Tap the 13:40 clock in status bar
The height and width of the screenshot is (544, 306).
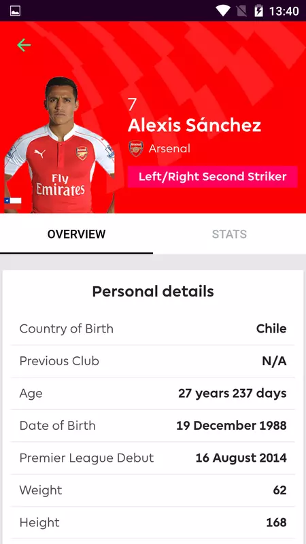(x=284, y=11)
